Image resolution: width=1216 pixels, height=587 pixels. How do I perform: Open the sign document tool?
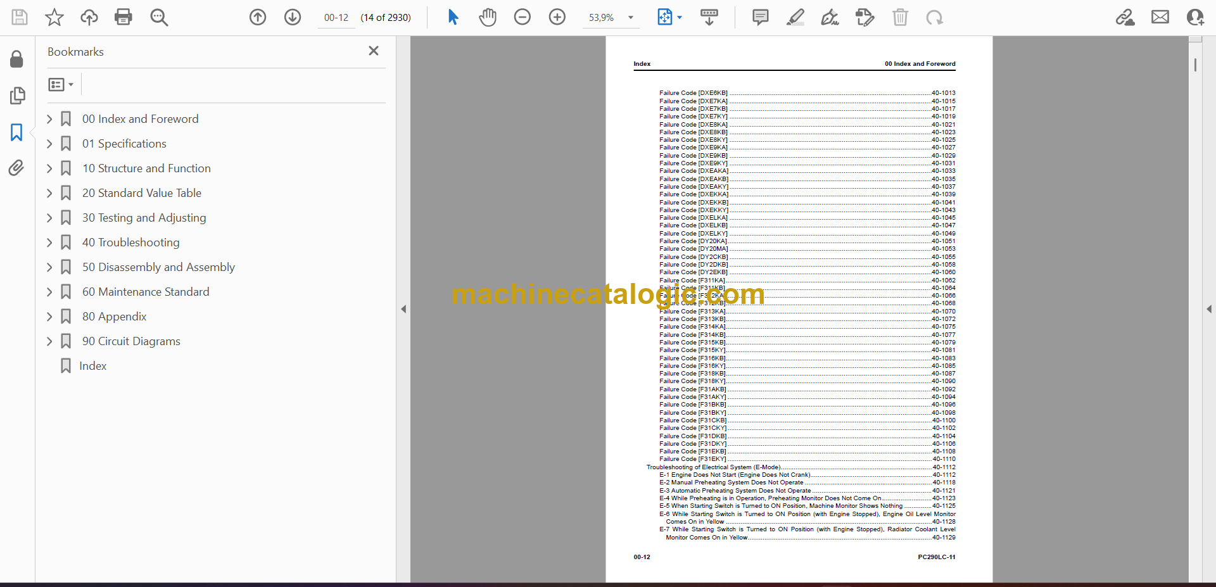(830, 17)
